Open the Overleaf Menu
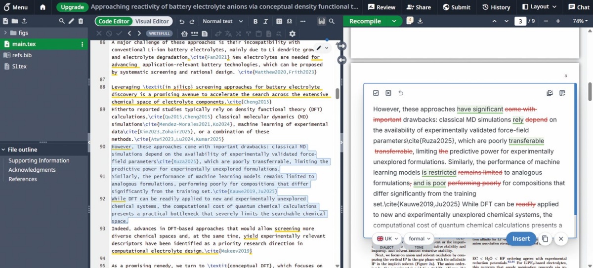The image size is (593, 268). coord(15,7)
